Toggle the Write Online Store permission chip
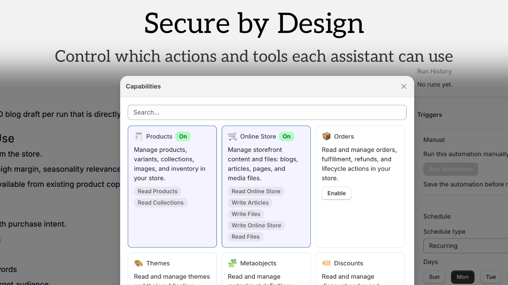 click(256, 225)
